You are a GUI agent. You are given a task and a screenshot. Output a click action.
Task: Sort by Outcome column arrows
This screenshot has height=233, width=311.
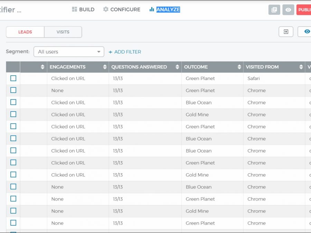pyautogui.click(x=239, y=67)
